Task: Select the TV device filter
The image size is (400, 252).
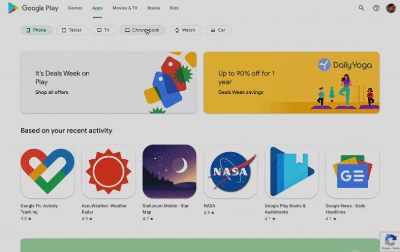Action: coord(104,30)
